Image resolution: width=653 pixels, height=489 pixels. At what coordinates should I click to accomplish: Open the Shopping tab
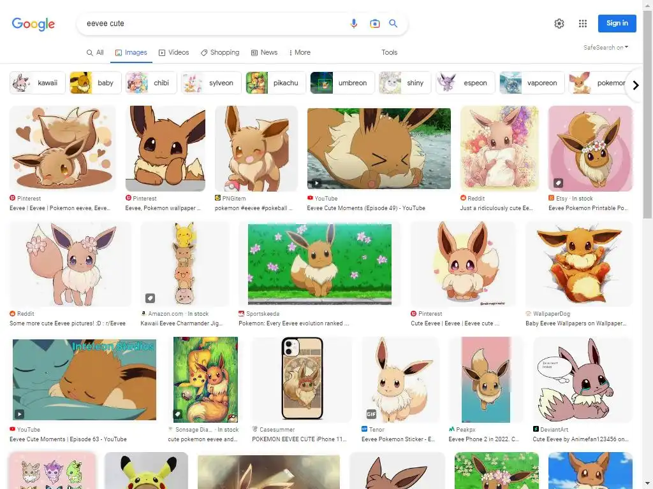(220, 52)
